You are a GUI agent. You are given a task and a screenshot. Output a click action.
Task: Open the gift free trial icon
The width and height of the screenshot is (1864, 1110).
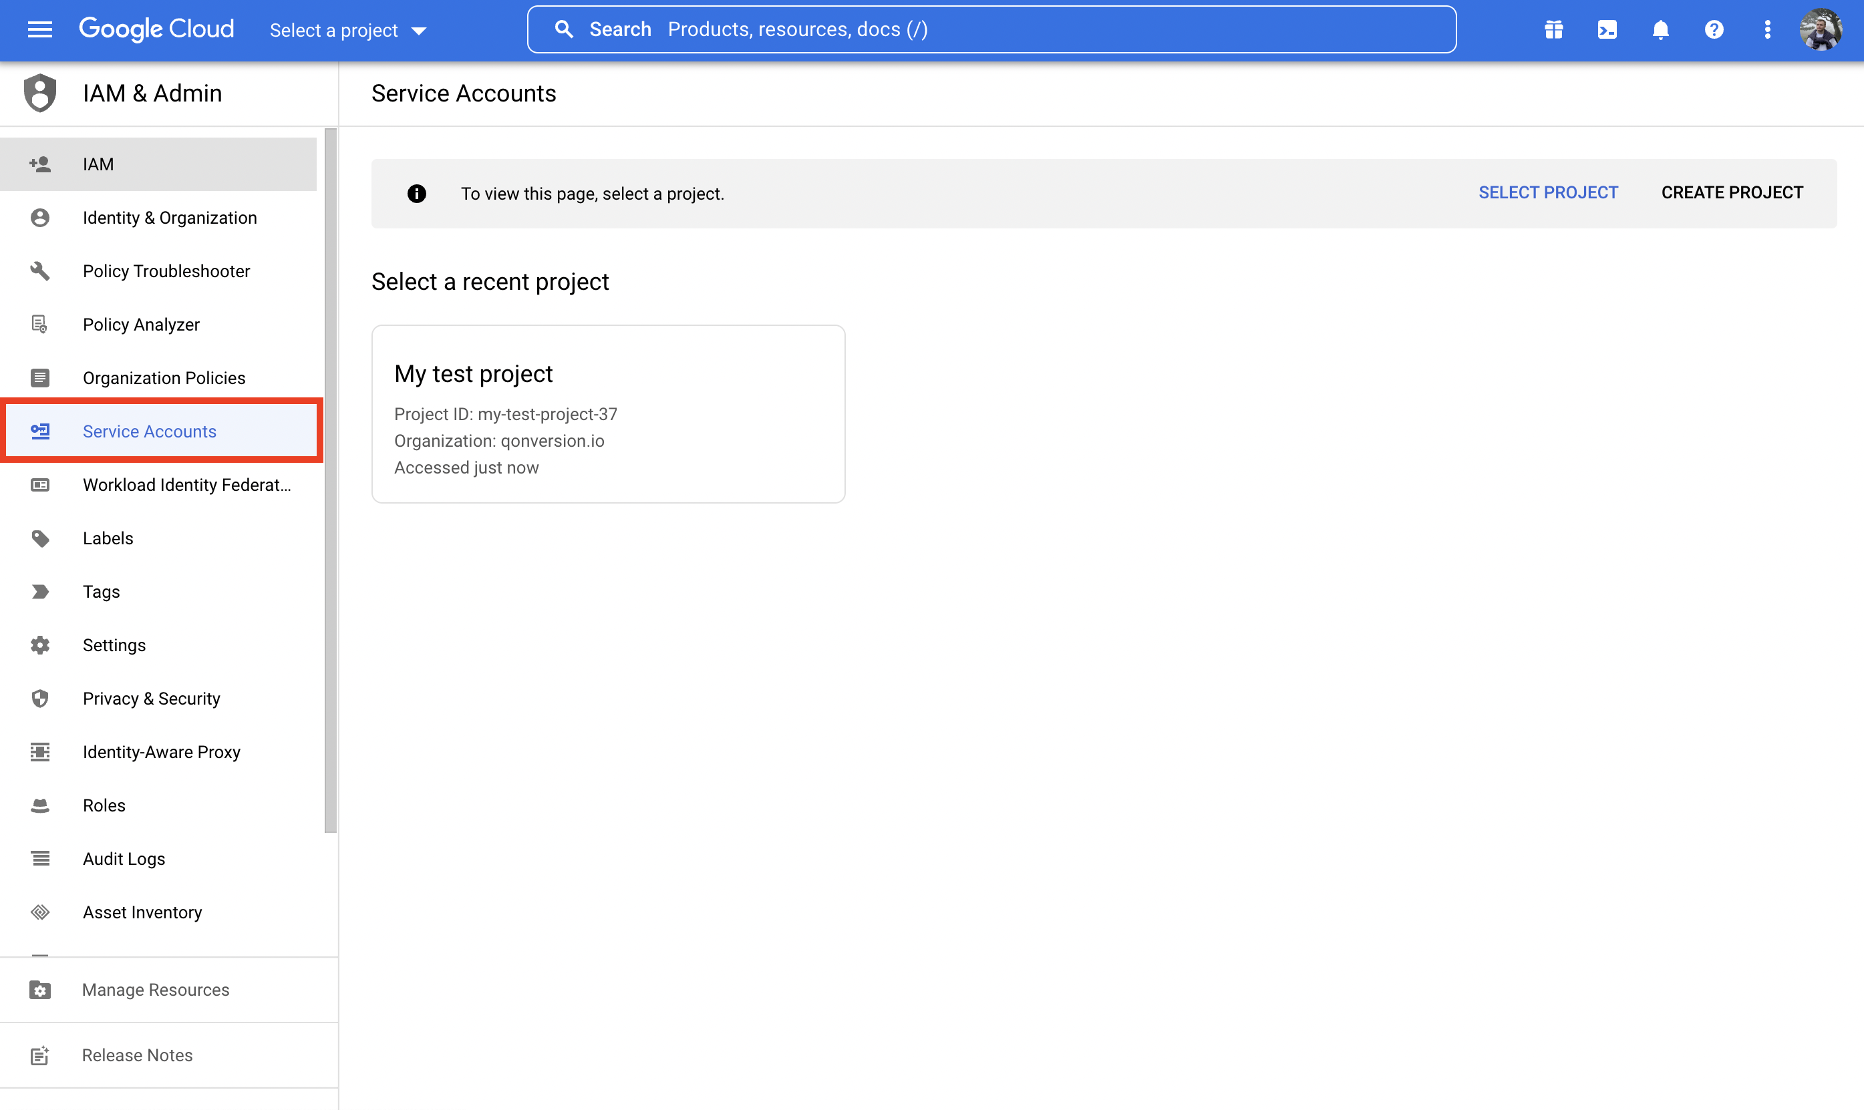1553,30
